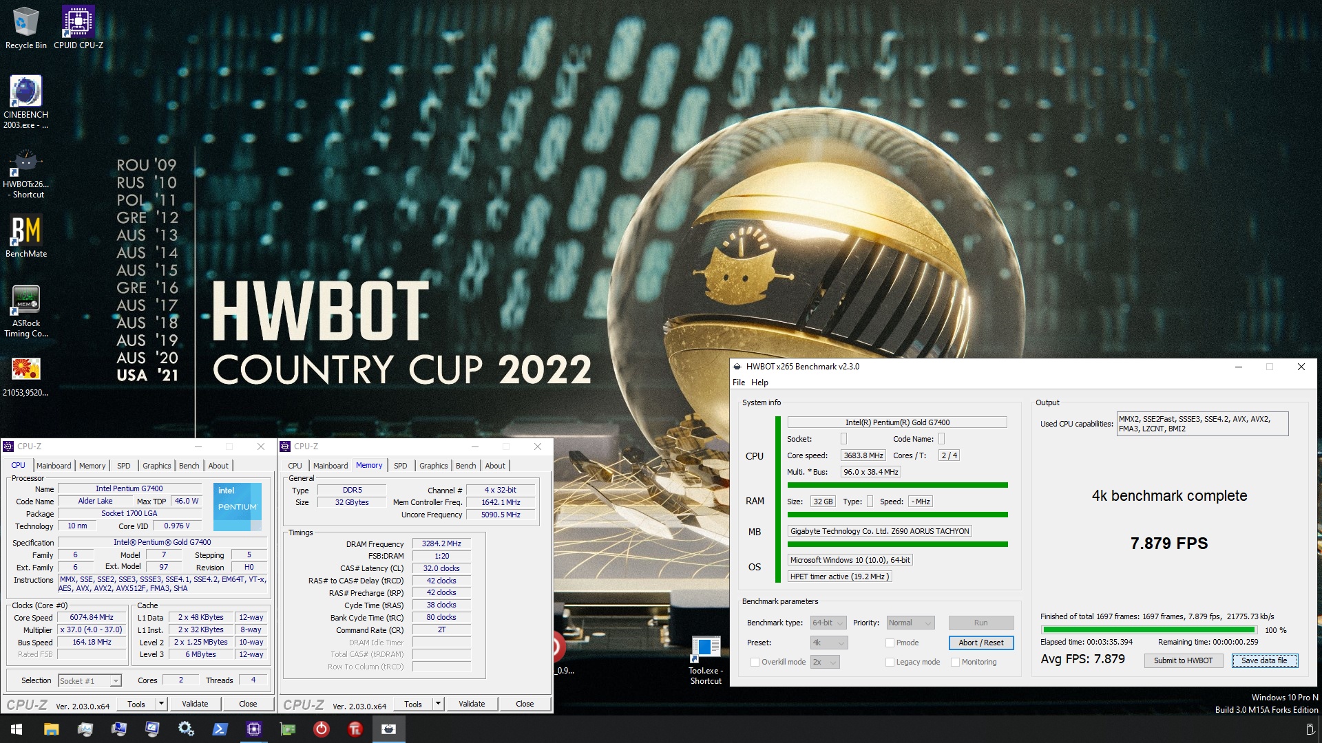Image resolution: width=1322 pixels, height=743 pixels.
Task: Expand Tools arrow in right CPU-Z window
Action: [438, 704]
